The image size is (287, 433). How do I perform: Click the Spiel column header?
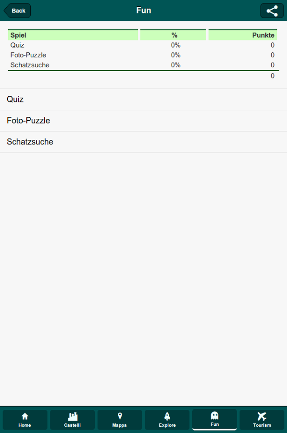coord(73,35)
